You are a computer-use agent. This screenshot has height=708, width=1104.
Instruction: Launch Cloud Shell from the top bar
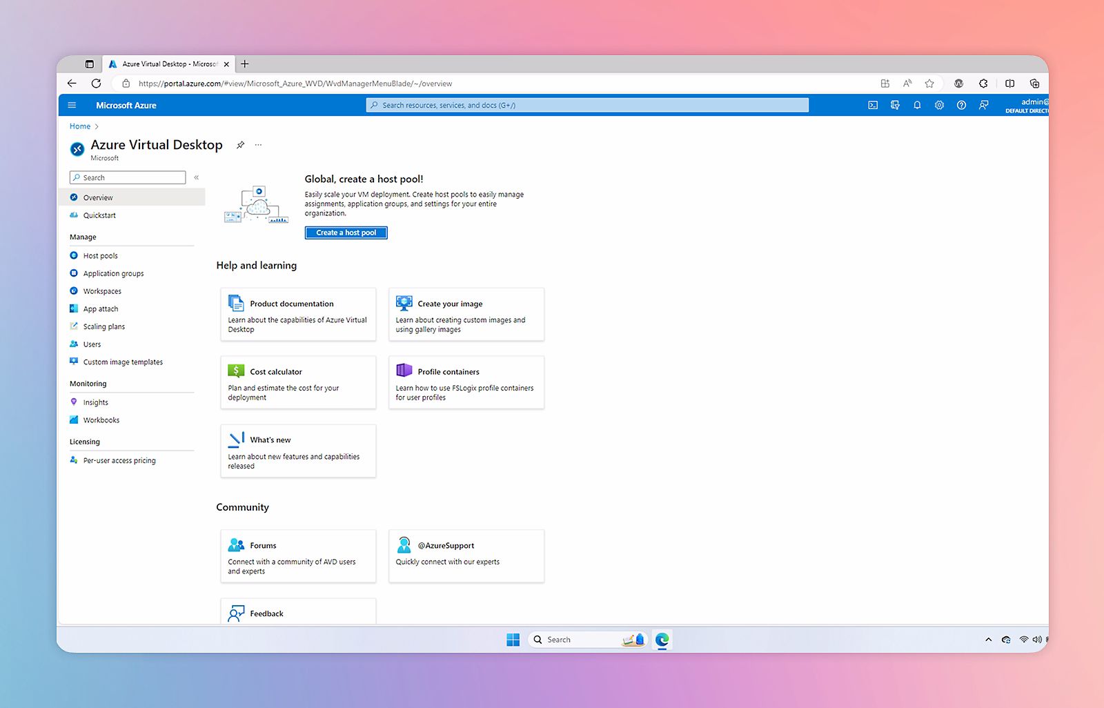click(873, 105)
